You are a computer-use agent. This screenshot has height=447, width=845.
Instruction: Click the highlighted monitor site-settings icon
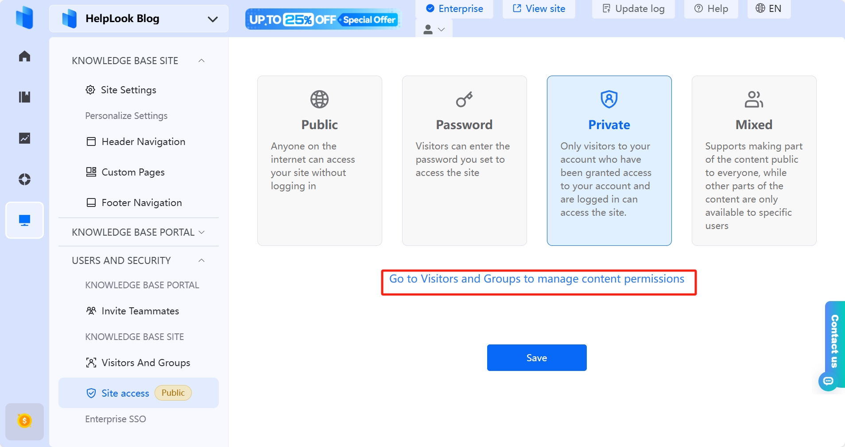coord(24,220)
